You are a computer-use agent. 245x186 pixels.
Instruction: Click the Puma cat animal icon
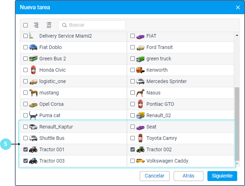33,115
